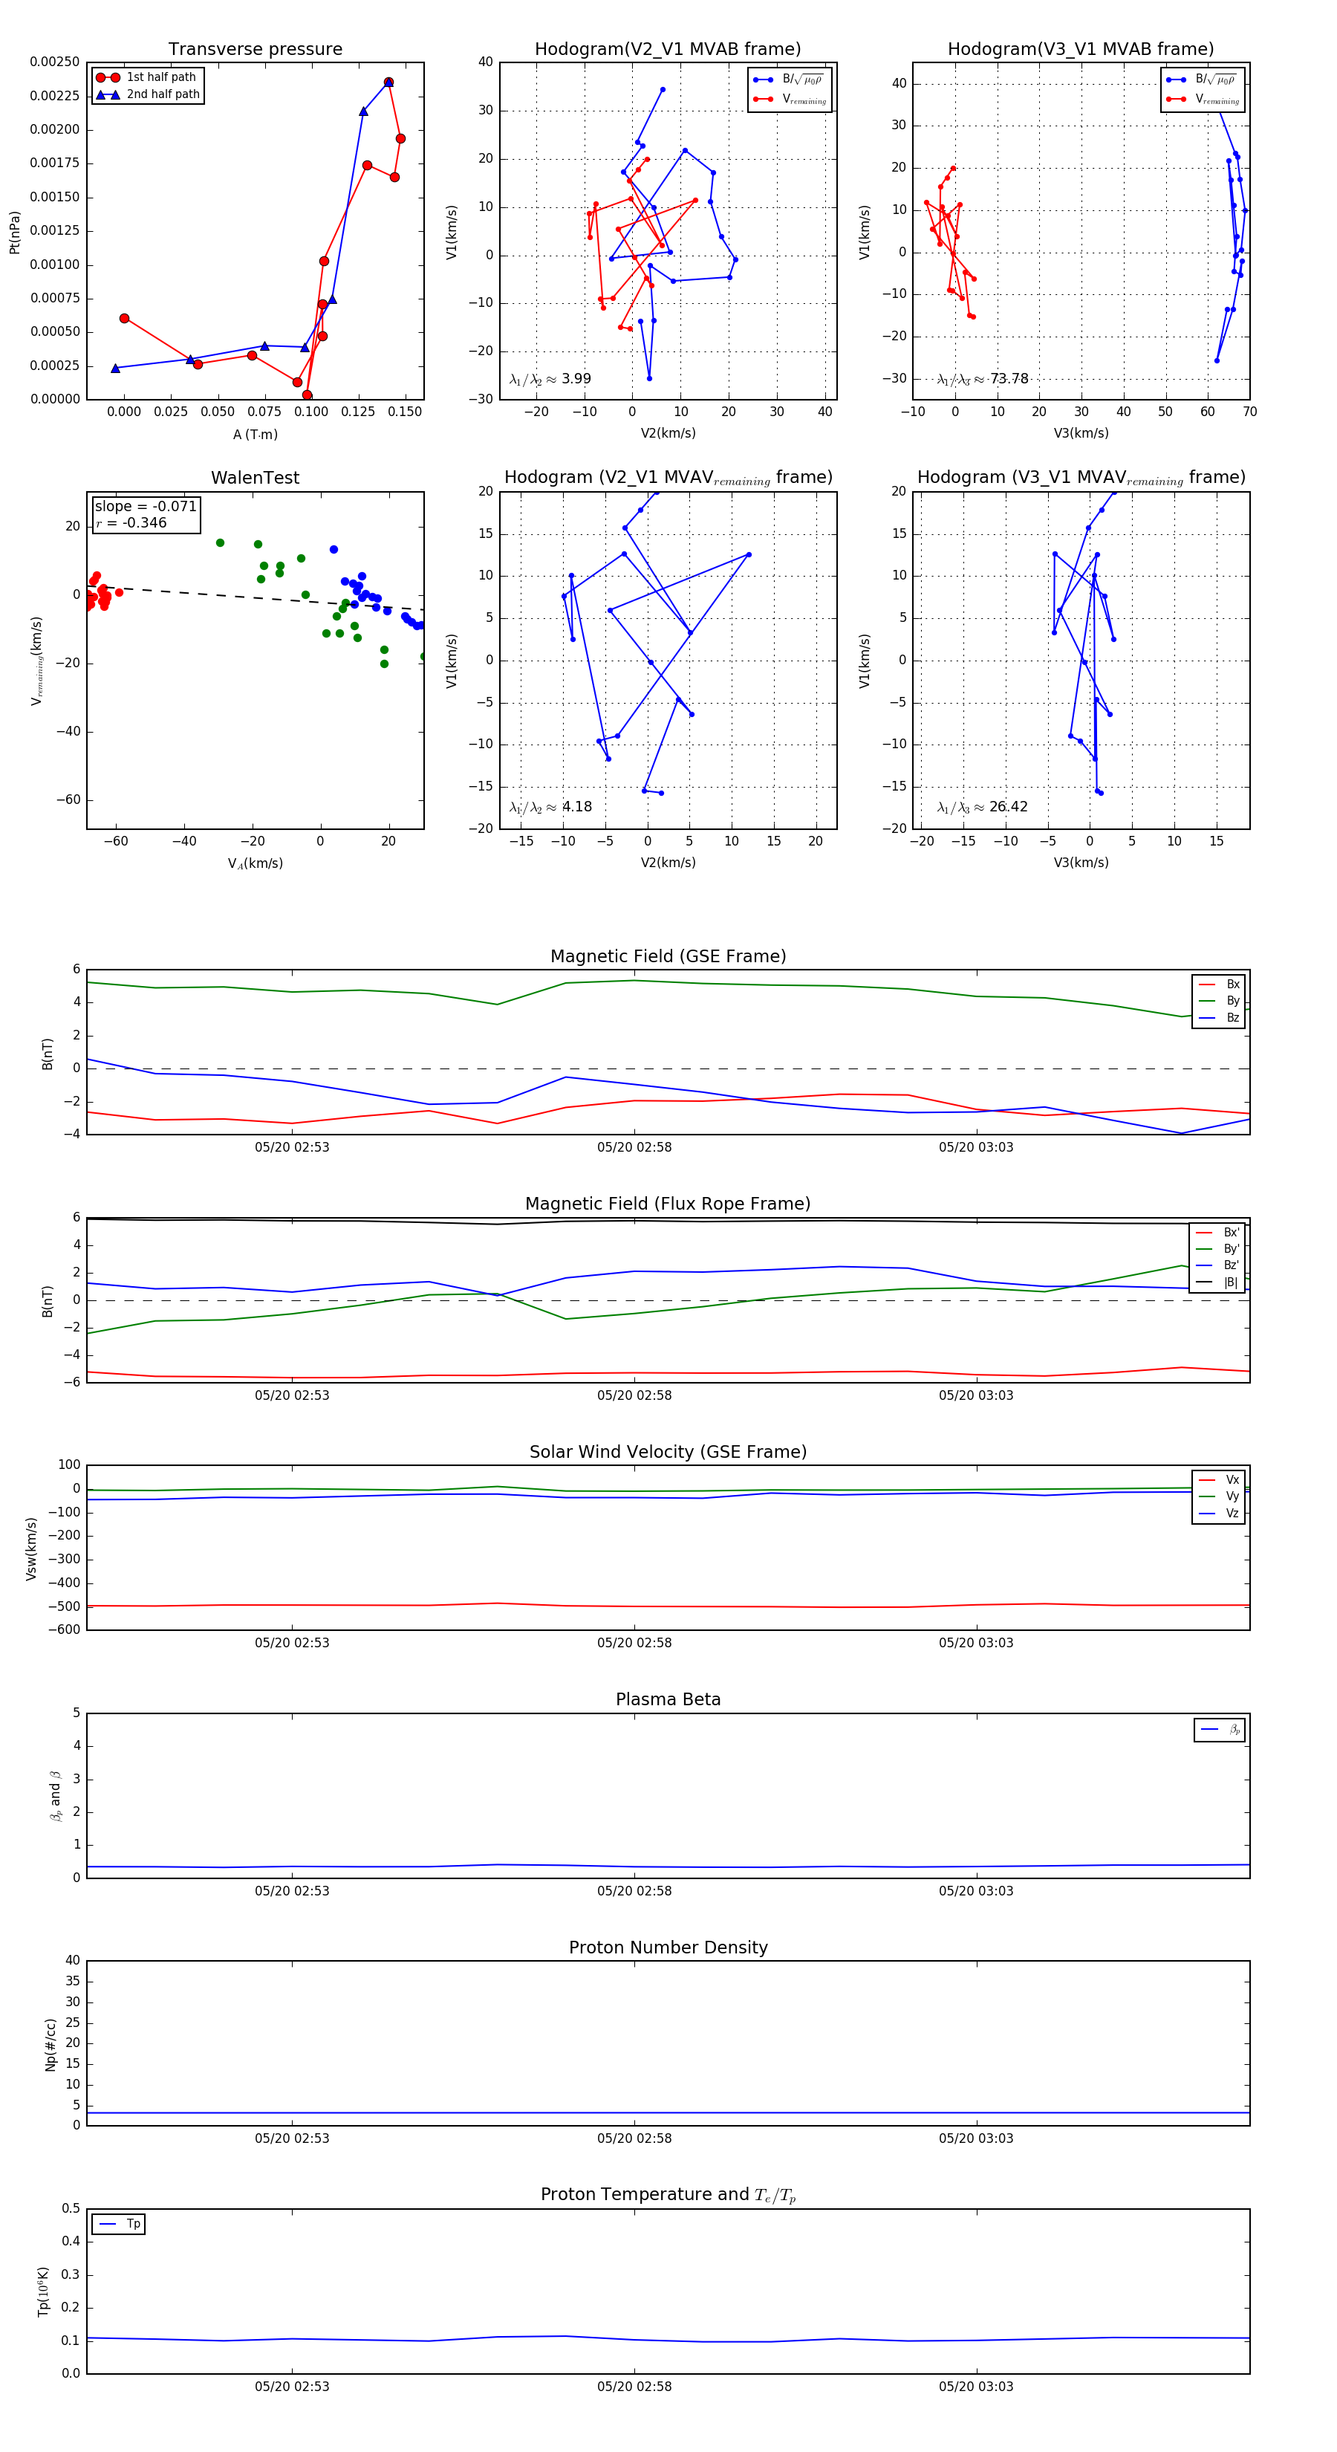Select the "r = -0.346" annotation

(x=131, y=522)
